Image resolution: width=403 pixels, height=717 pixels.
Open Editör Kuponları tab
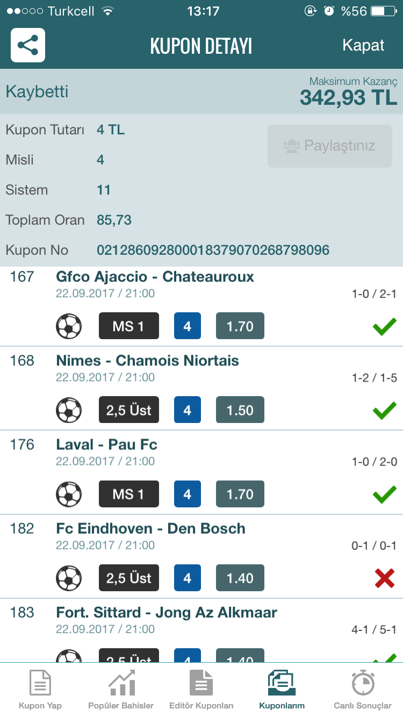[201, 690]
